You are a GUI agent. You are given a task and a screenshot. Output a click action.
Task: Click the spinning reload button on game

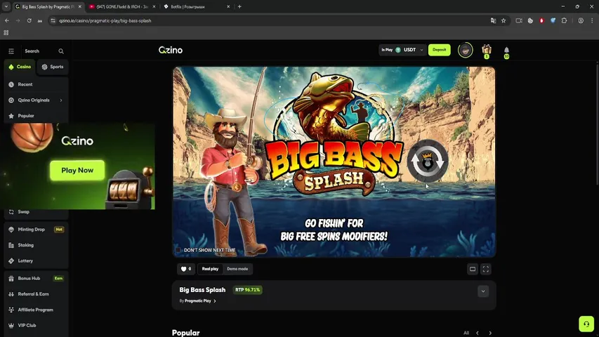point(427,161)
